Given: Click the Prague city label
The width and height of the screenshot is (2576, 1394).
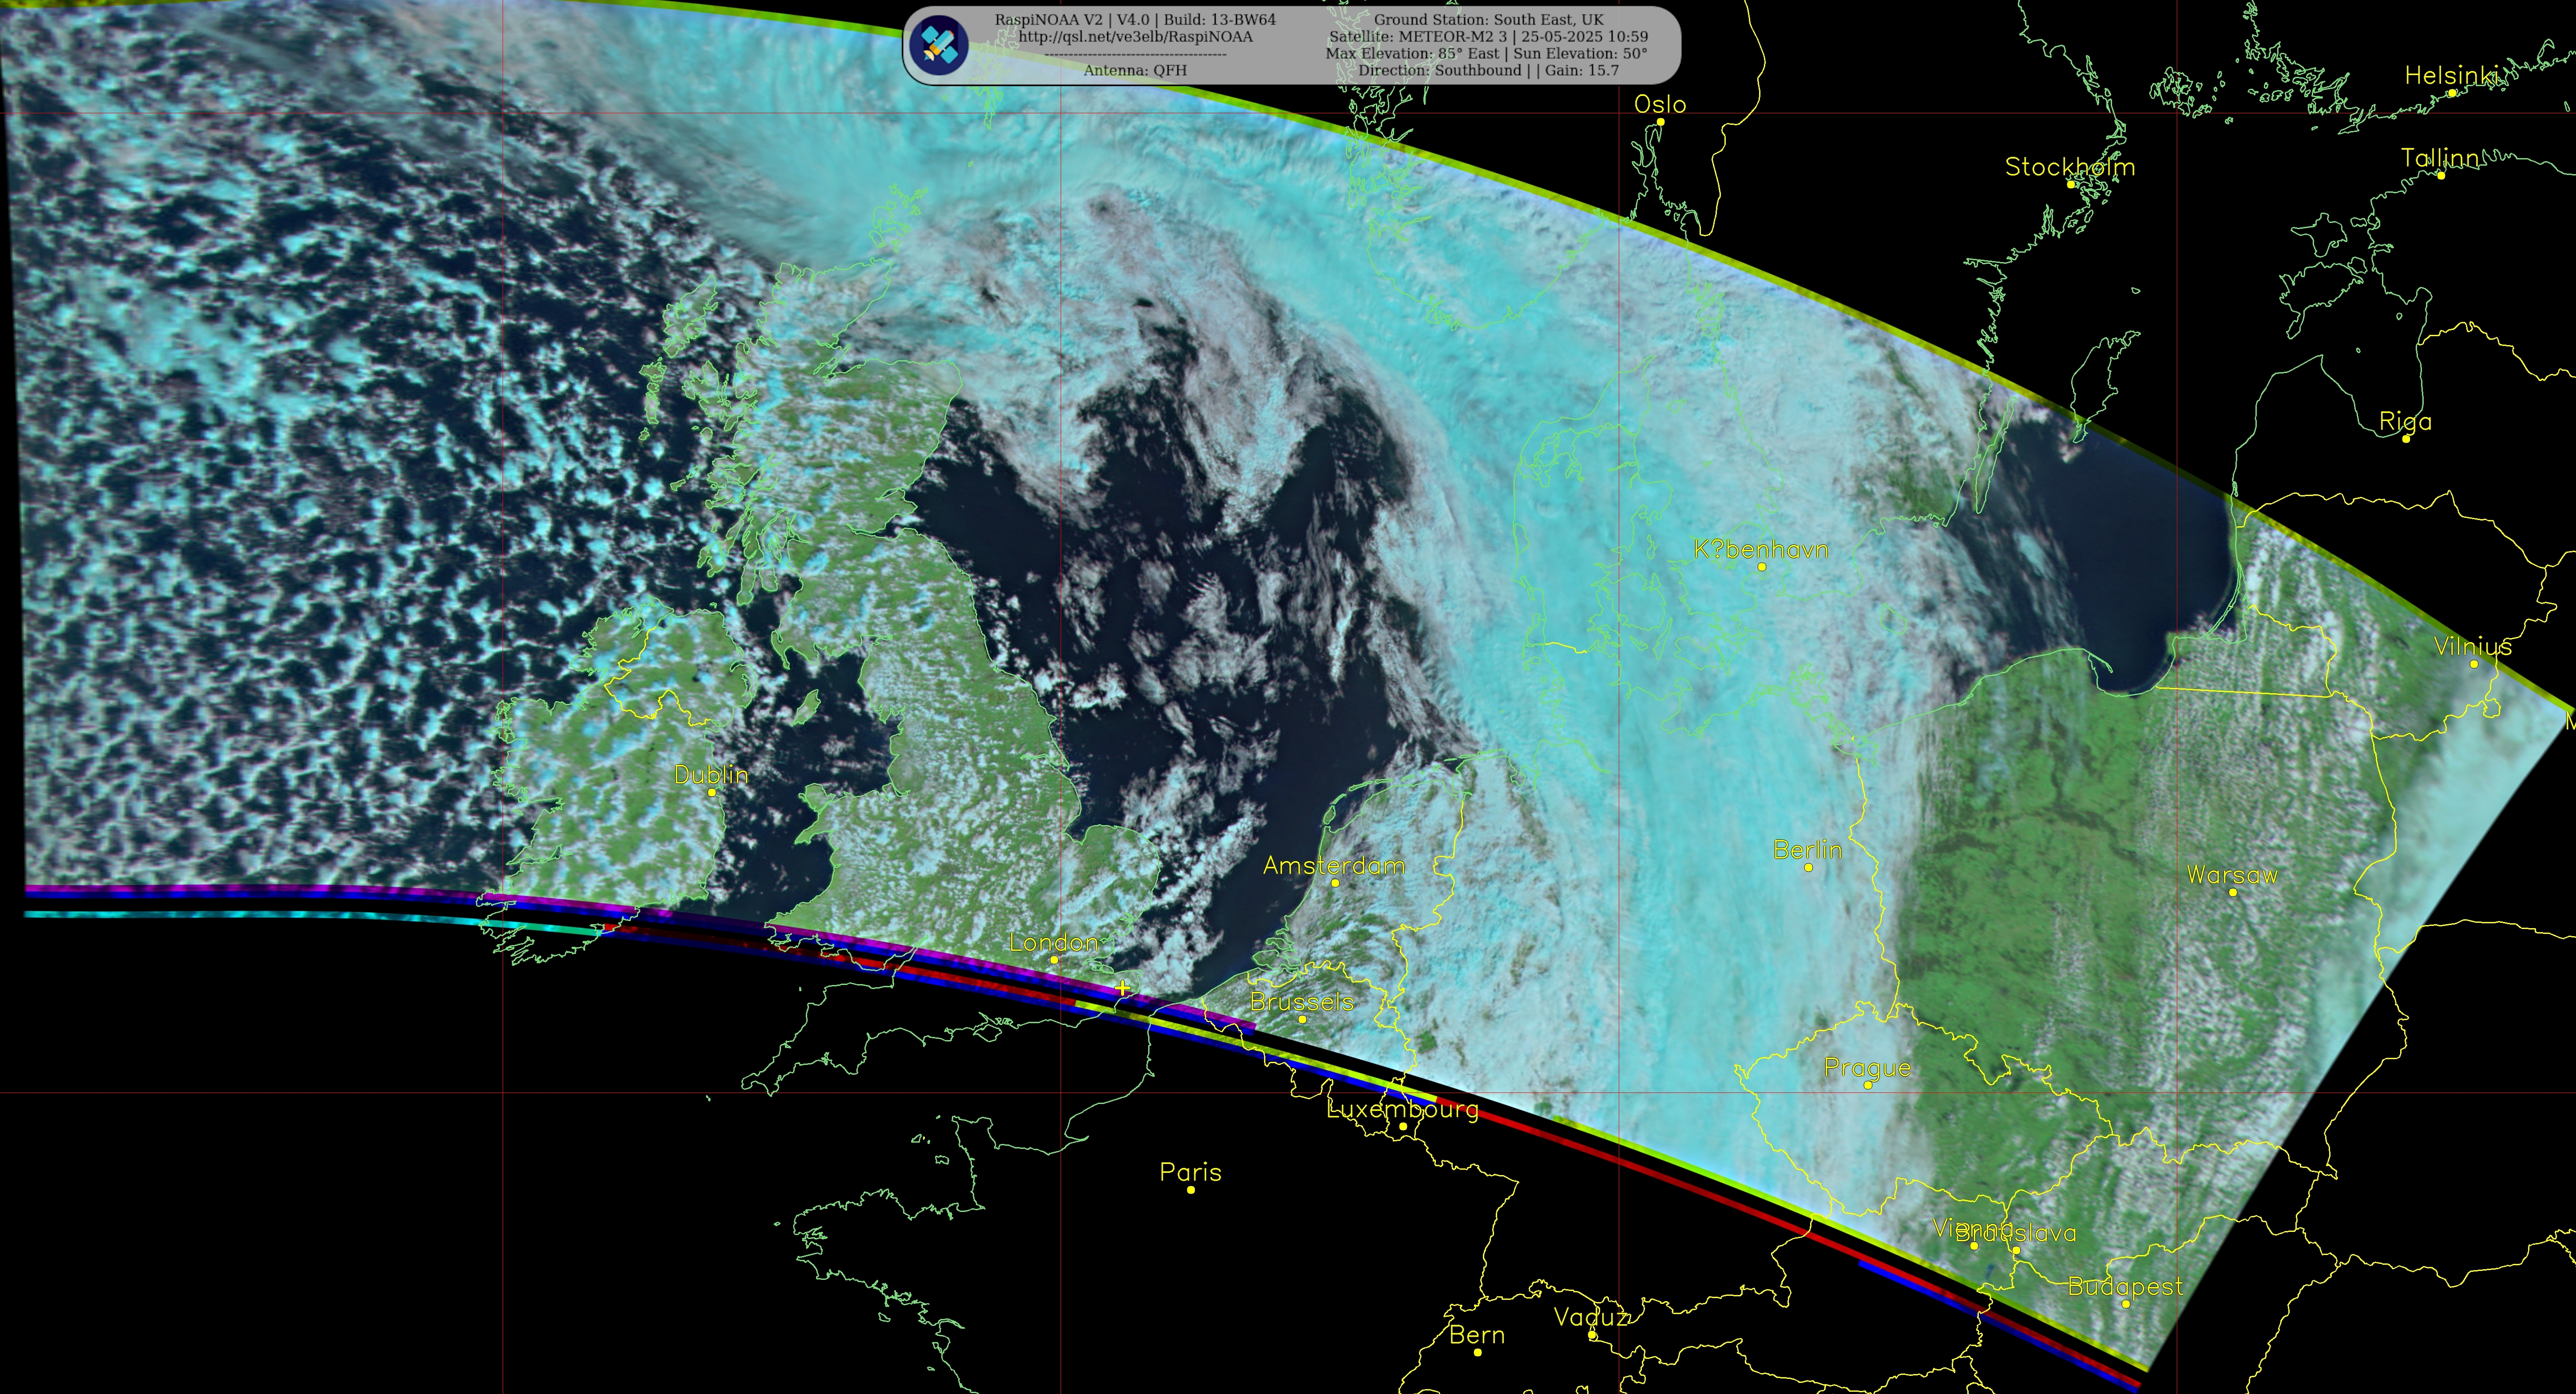Looking at the screenshot, I should pos(1867,1068).
